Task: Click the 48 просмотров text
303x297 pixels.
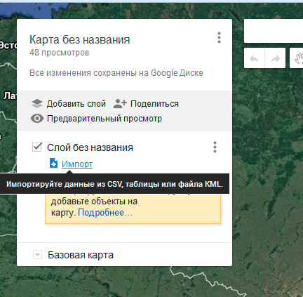Action: point(59,53)
